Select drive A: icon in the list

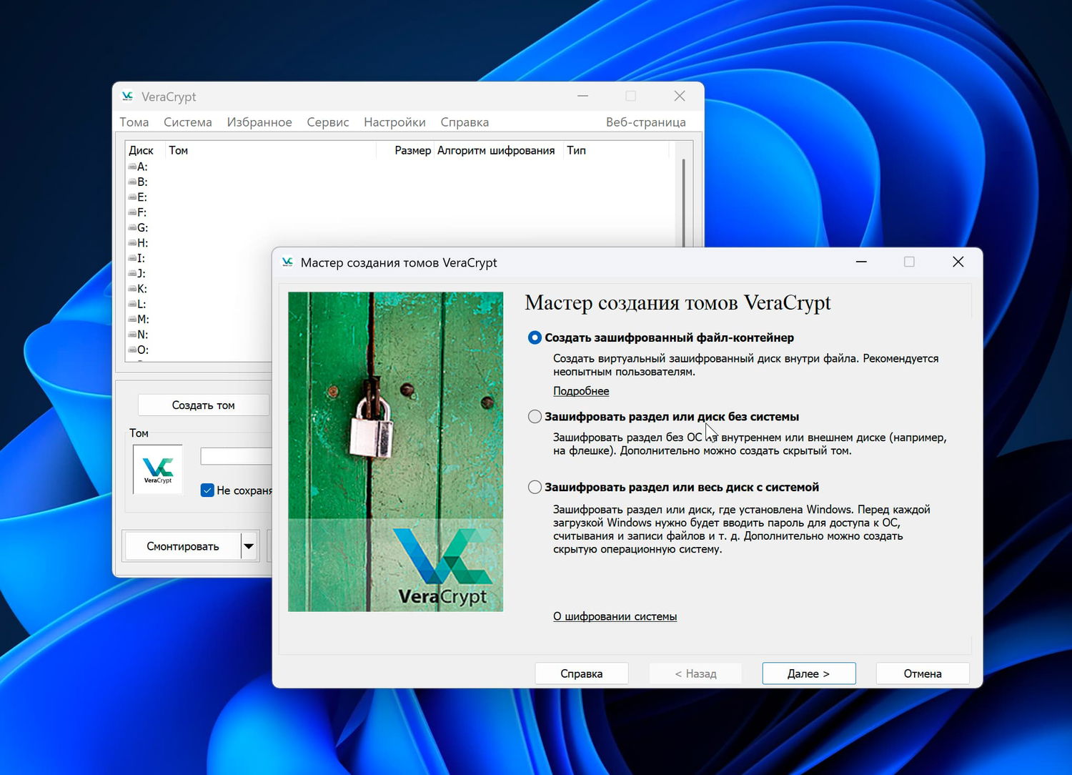click(132, 167)
